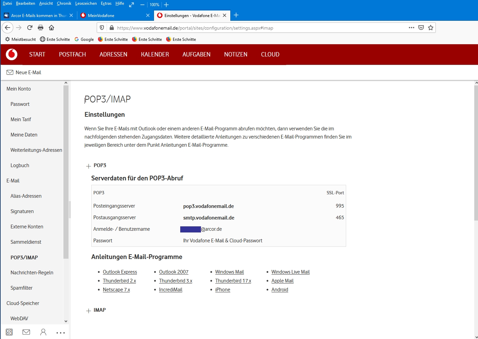Zoom out with the minus icon
This screenshot has height=339, width=478.
142,5
